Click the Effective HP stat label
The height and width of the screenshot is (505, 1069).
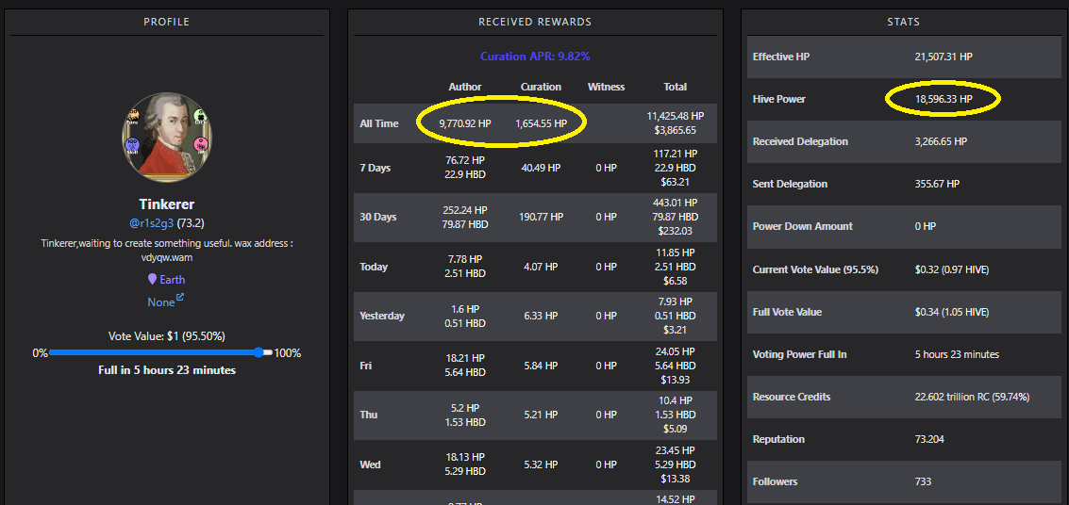(780, 57)
